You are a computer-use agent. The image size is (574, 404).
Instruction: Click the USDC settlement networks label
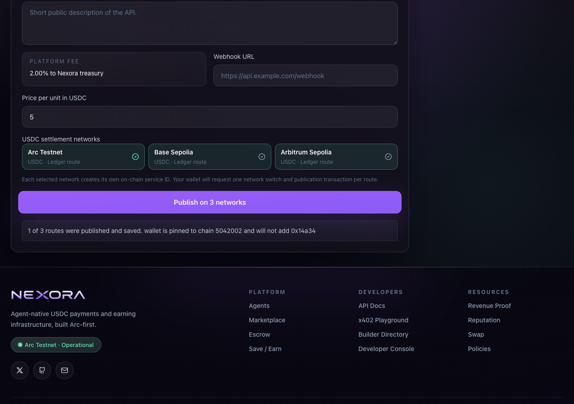61,139
